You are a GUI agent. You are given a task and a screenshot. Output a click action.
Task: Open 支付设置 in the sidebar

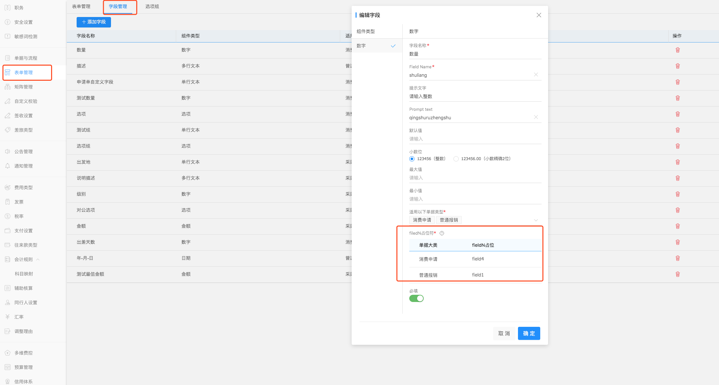[23, 231]
